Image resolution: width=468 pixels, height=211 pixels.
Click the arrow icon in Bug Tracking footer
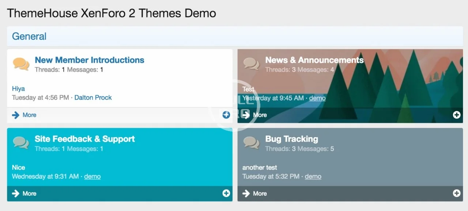246,193
